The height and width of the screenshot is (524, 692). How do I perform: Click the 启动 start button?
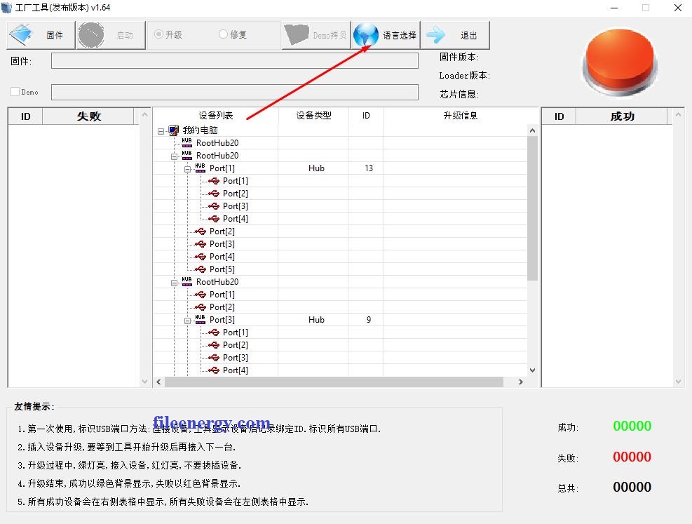(x=111, y=35)
